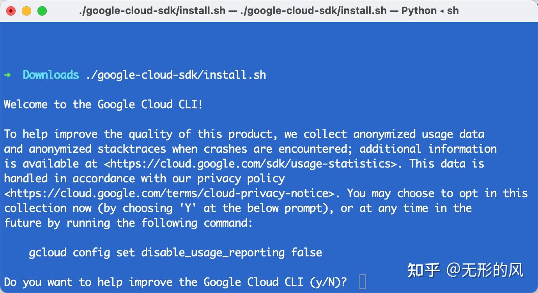
Task: Click the blinking terminal input cursor
Action: click(x=363, y=281)
